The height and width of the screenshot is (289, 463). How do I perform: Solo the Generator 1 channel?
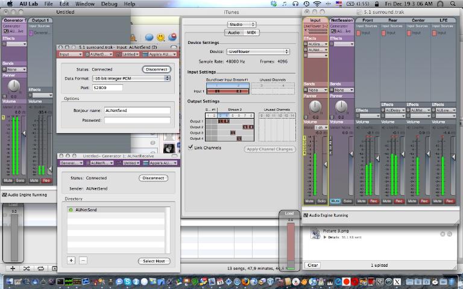pyautogui.click(x=20, y=181)
